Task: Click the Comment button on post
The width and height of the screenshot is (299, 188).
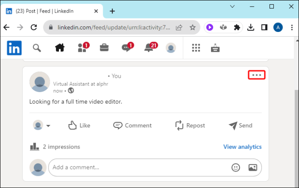Action: pyautogui.click(x=132, y=125)
